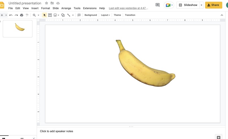Viewport: 228px width, 139px height.
Task: Open the Help menu
Action: point(102,8)
